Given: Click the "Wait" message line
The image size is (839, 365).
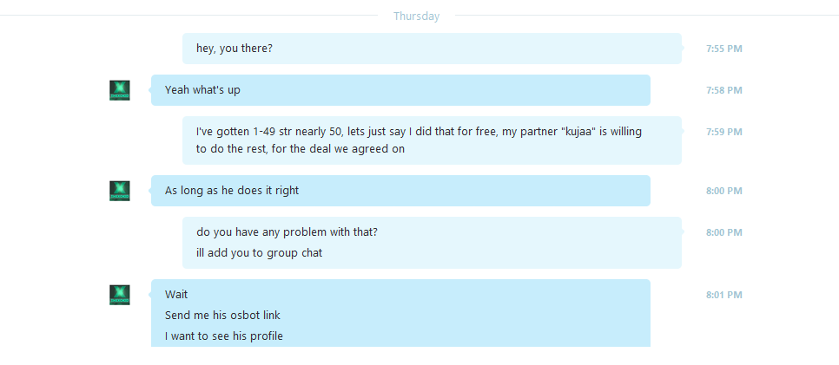Looking at the screenshot, I should pyautogui.click(x=176, y=295).
